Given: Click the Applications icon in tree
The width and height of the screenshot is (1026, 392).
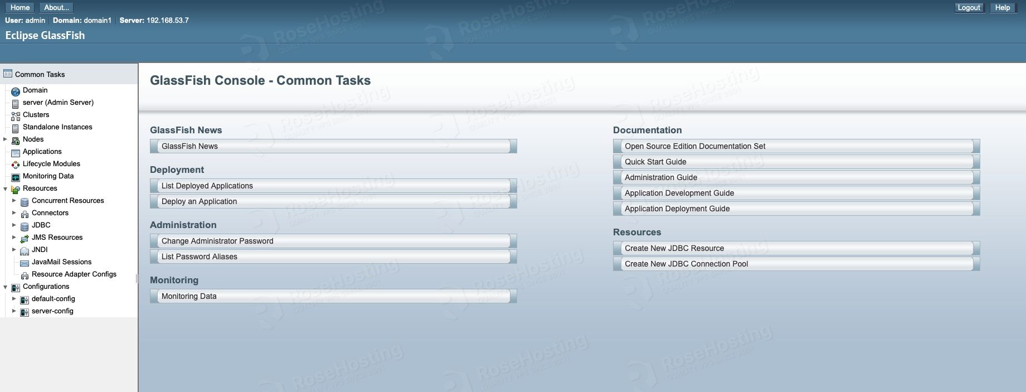Looking at the screenshot, I should [16, 152].
